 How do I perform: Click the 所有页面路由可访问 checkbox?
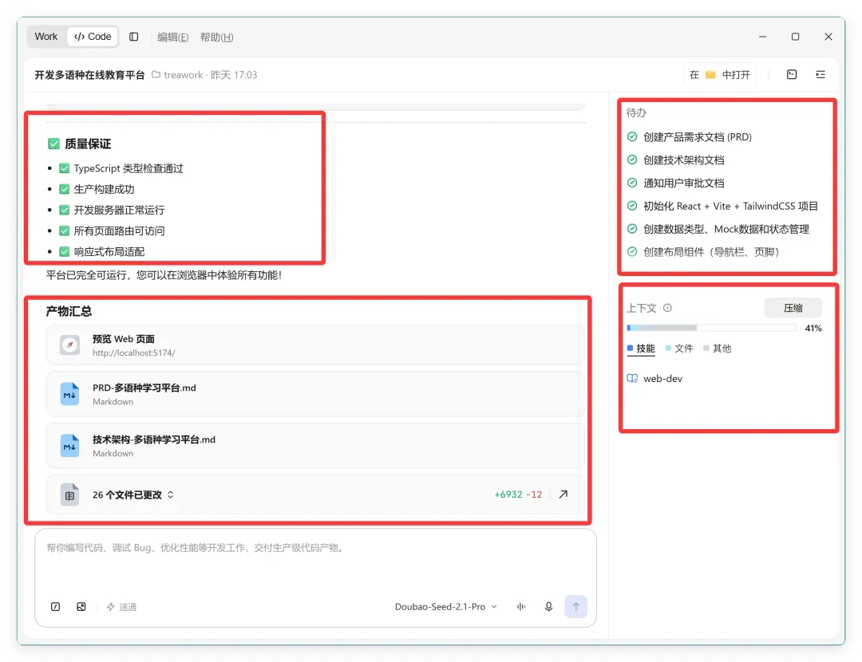click(65, 231)
